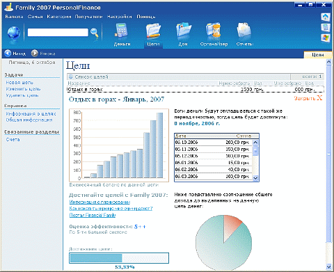Open the Валюта menu
334x272 pixels.
pos(14,17)
